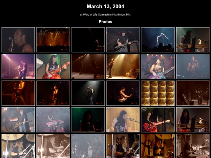Viewport: 211px width, 158px height.
Task: View the blonde drummer under large cymbals
Action: pyautogui.click(x=18, y=146)
